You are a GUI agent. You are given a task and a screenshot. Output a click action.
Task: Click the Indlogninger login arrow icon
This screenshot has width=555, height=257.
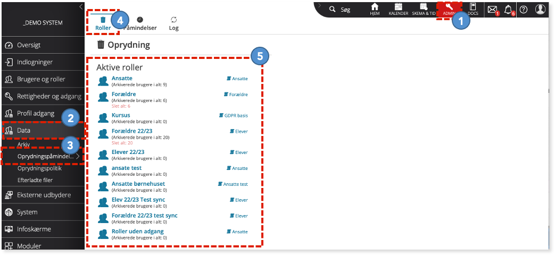click(x=9, y=62)
